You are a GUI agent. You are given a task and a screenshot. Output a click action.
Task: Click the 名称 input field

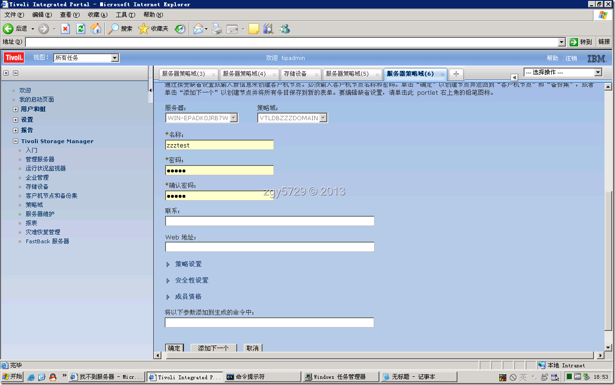(x=219, y=145)
